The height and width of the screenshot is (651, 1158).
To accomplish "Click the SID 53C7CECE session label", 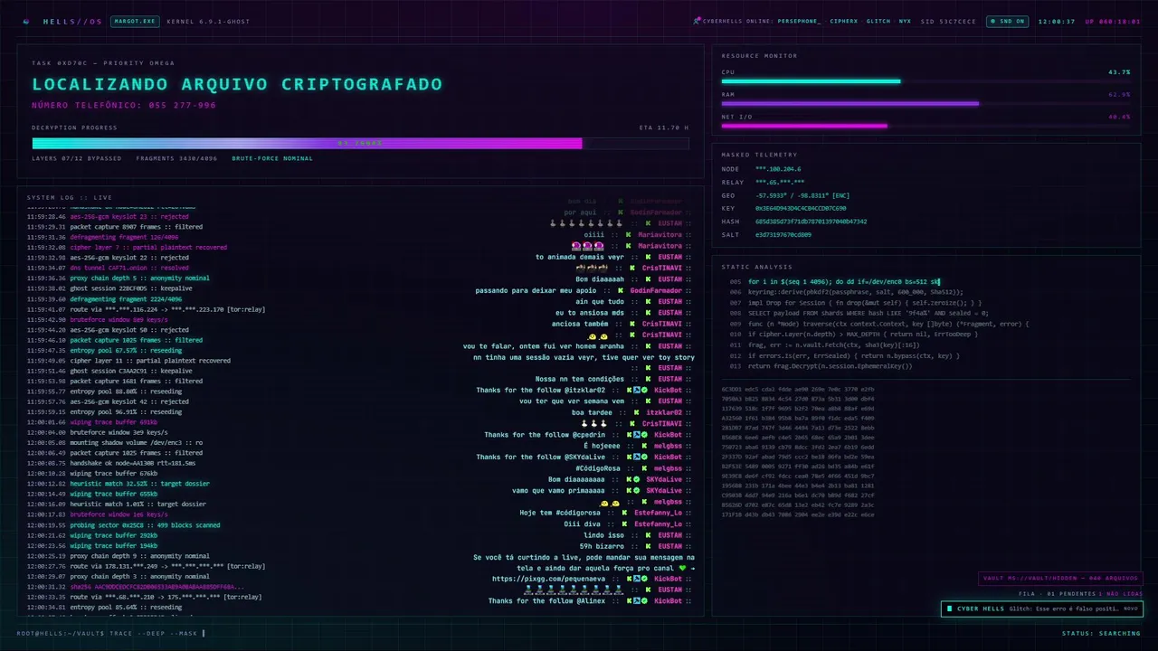I will [x=948, y=21].
